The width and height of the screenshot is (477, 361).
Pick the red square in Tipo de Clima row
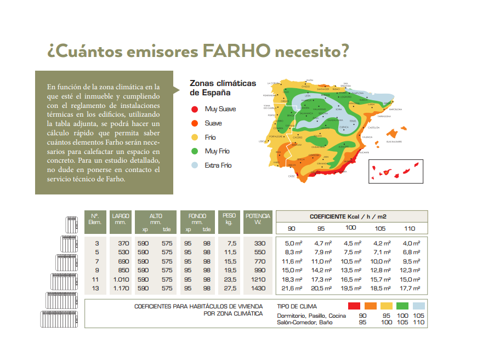pyautogui.click(x=354, y=306)
